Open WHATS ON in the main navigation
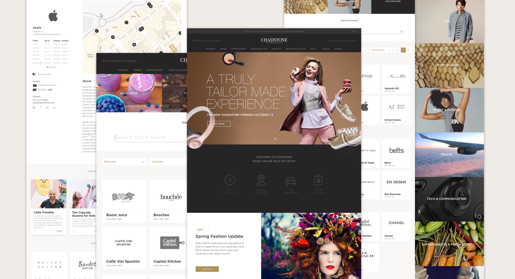This screenshot has width=515, height=279. tap(276, 49)
